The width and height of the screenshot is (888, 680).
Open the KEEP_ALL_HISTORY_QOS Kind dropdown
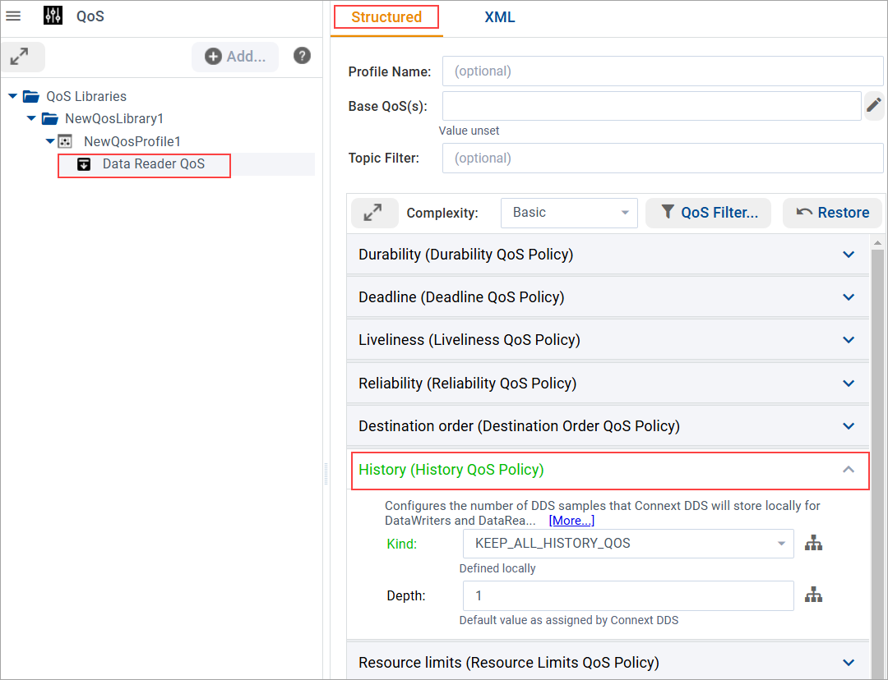(x=627, y=544)
